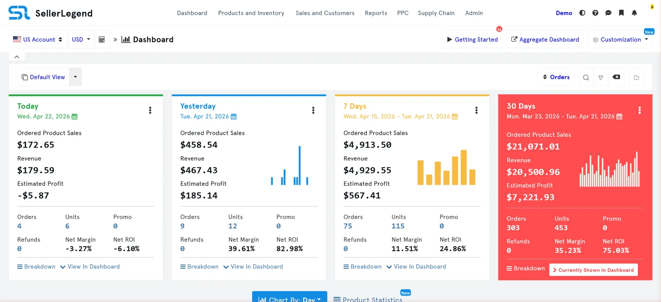The height and width of the screenshot is (302, 661).
Task: Open Aggregate Dashboard link
Action: pyautogui.click(x=545, y=40)
